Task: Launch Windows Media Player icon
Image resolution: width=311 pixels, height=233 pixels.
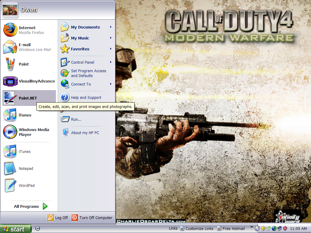Action: (10, 132)
